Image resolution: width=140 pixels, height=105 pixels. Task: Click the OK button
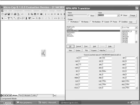[70, 46]
